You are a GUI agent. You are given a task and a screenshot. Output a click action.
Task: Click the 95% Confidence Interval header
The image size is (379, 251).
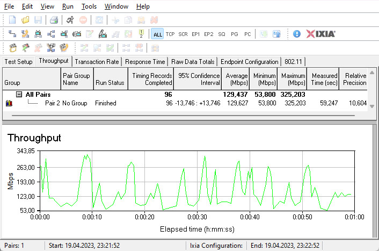tap(198, 79)
